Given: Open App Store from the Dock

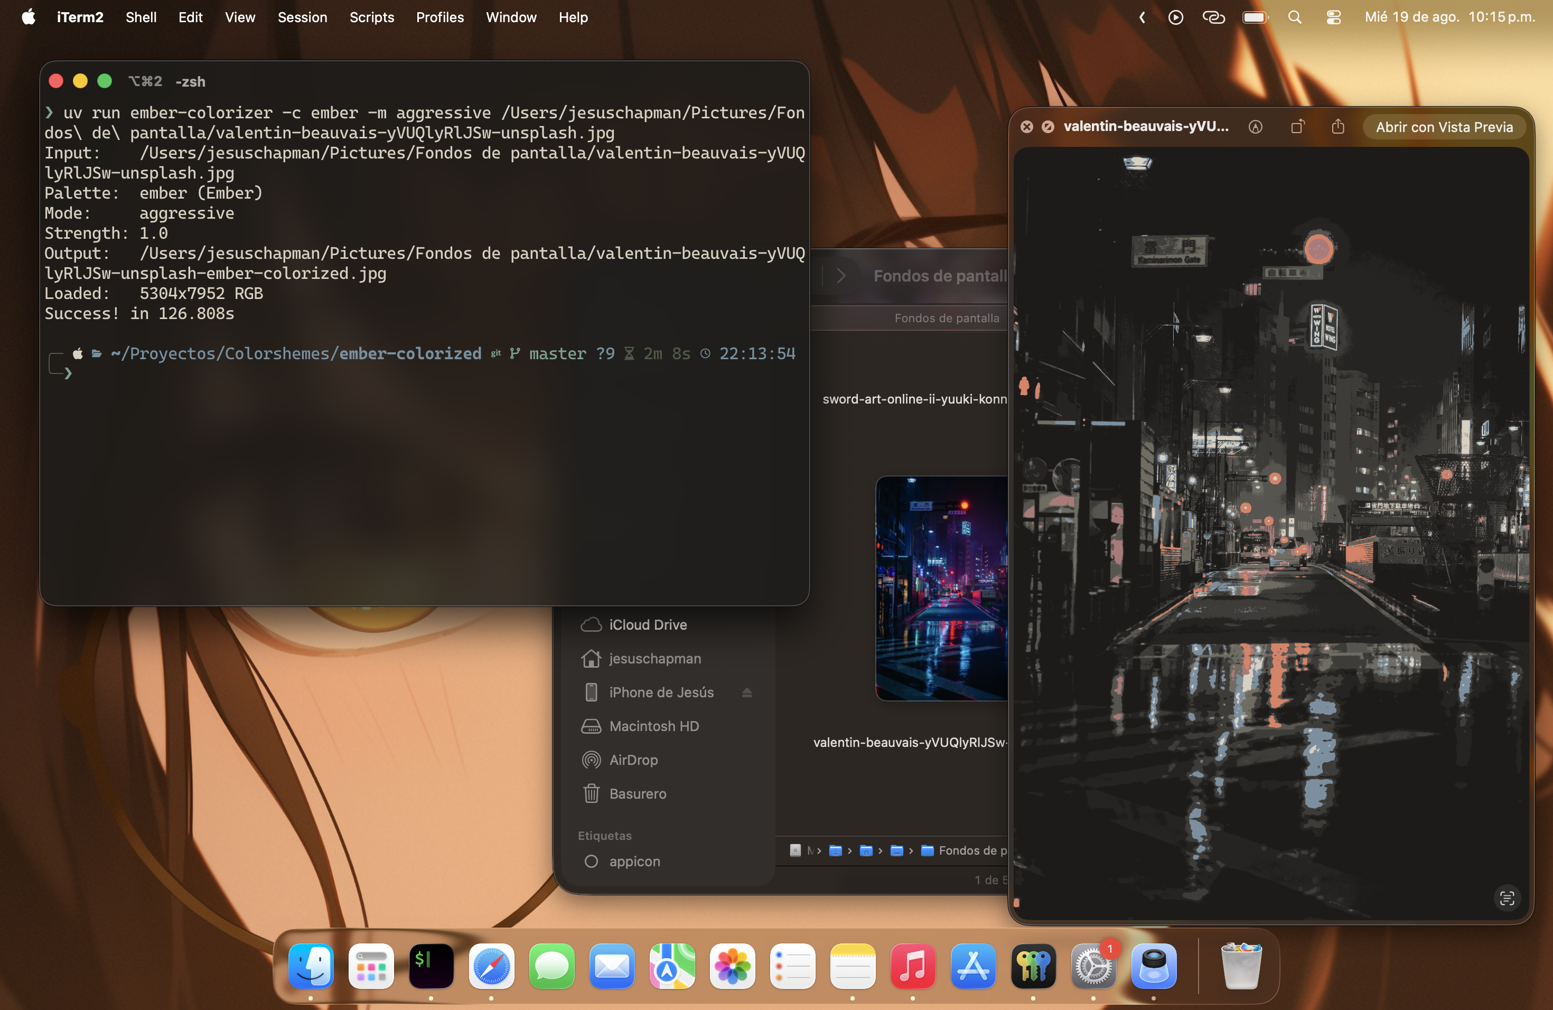Looking at the screenshot, I should (973, 966).
